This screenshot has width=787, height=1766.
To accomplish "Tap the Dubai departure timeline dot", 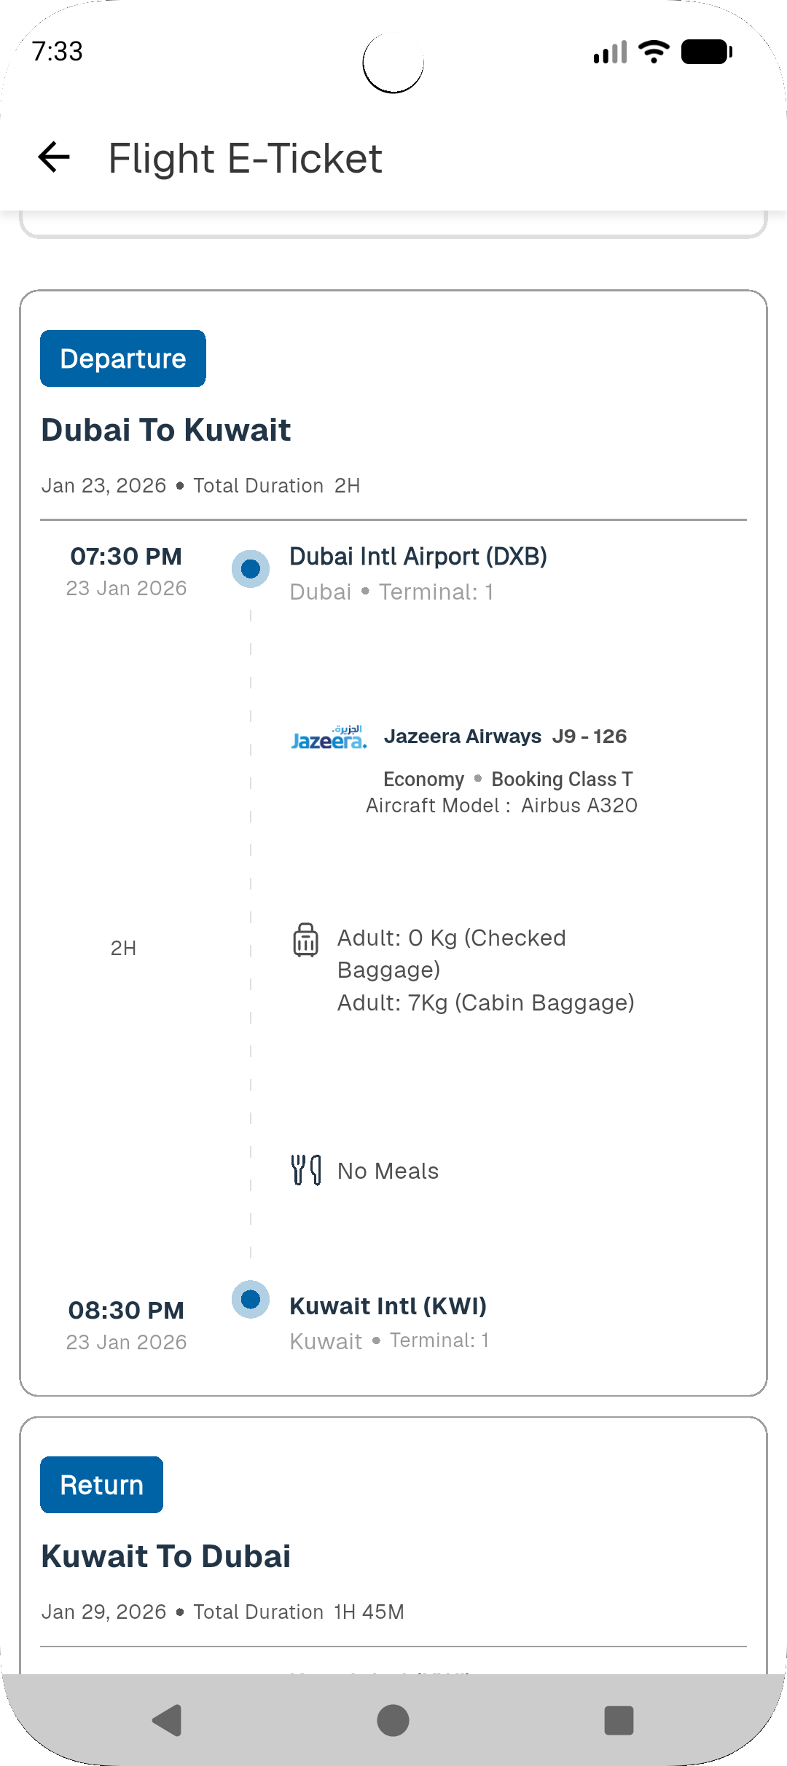I will coord(251,568).
